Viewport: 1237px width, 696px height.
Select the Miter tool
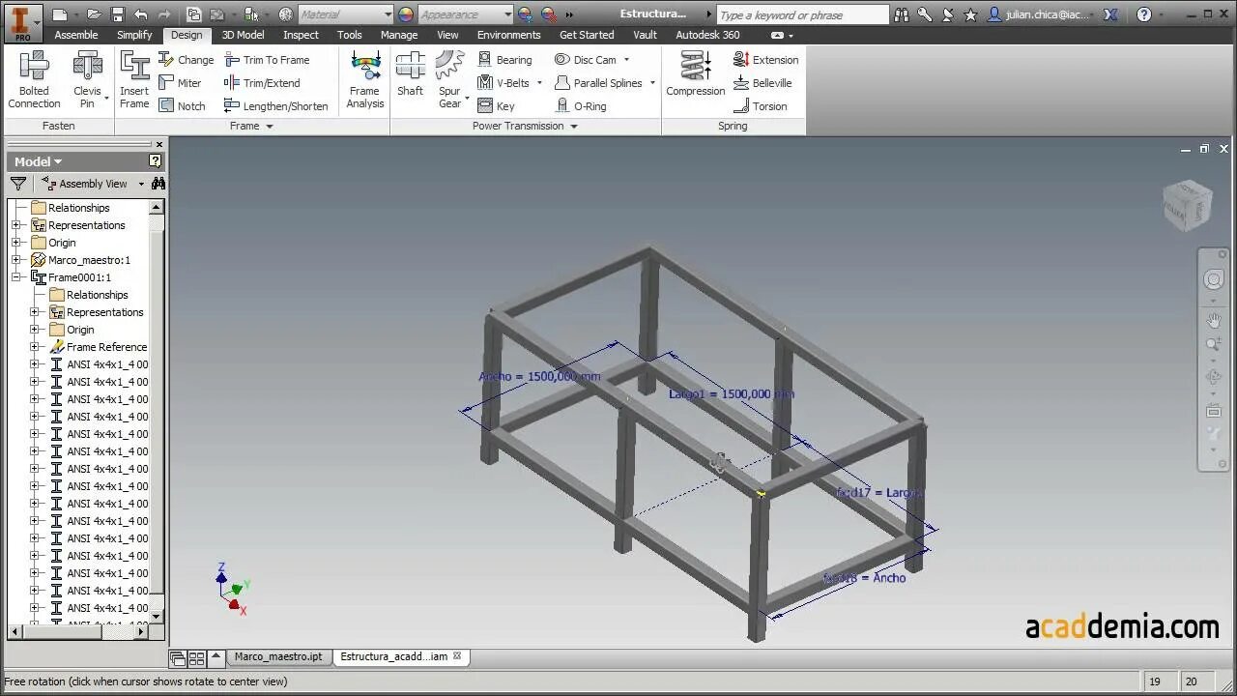coord(180,83)
